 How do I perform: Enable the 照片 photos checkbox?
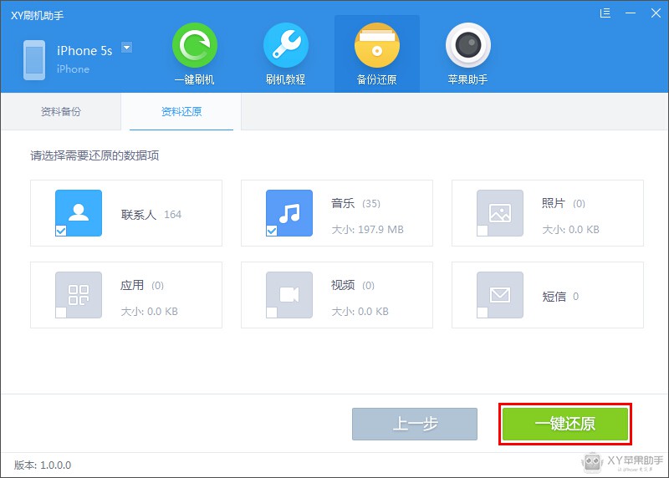[483, 231]
